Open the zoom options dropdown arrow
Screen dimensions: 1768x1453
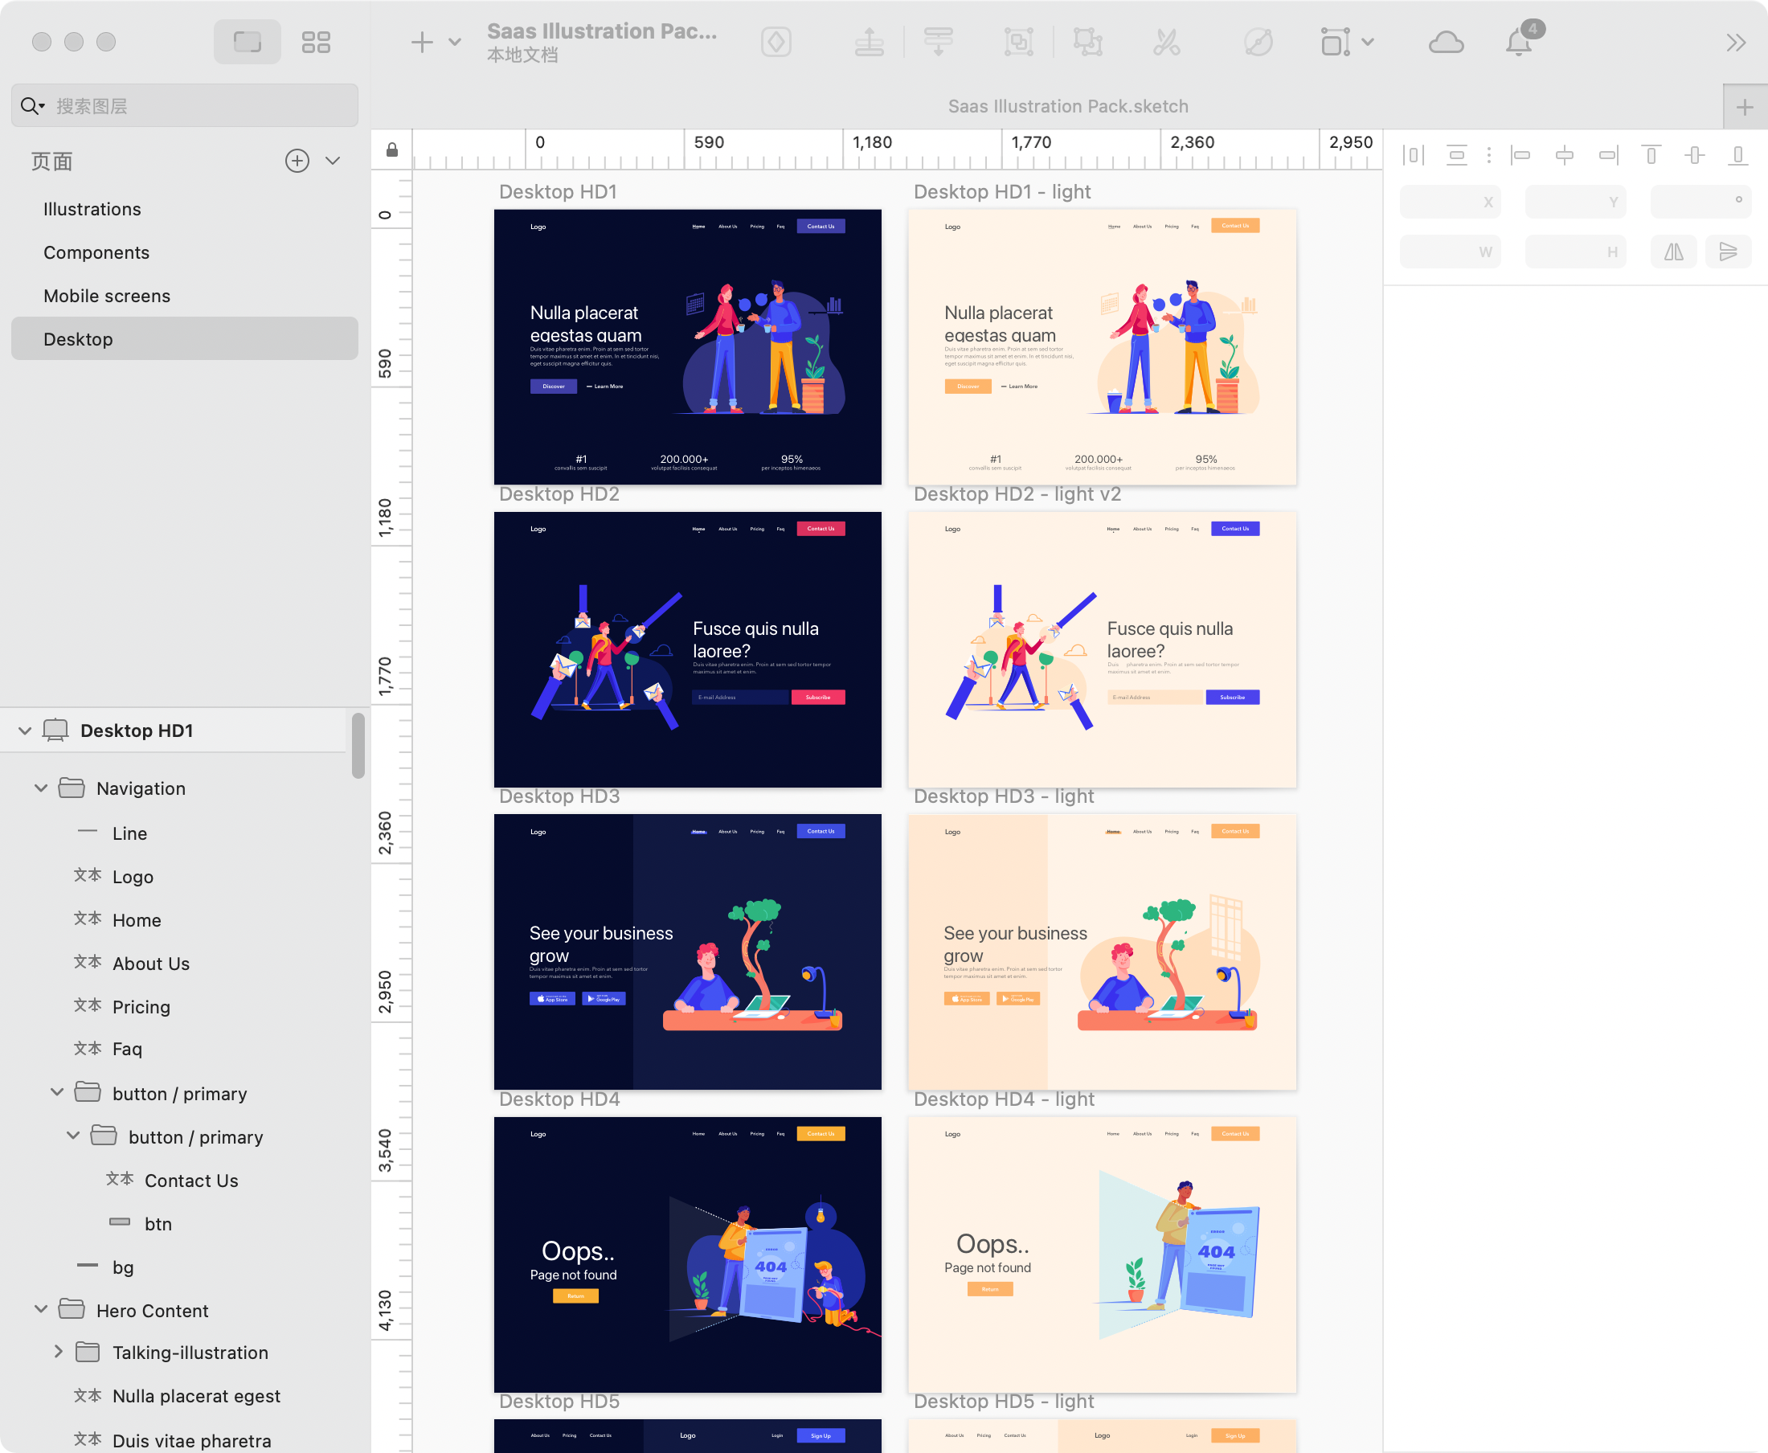point(1368,42)
